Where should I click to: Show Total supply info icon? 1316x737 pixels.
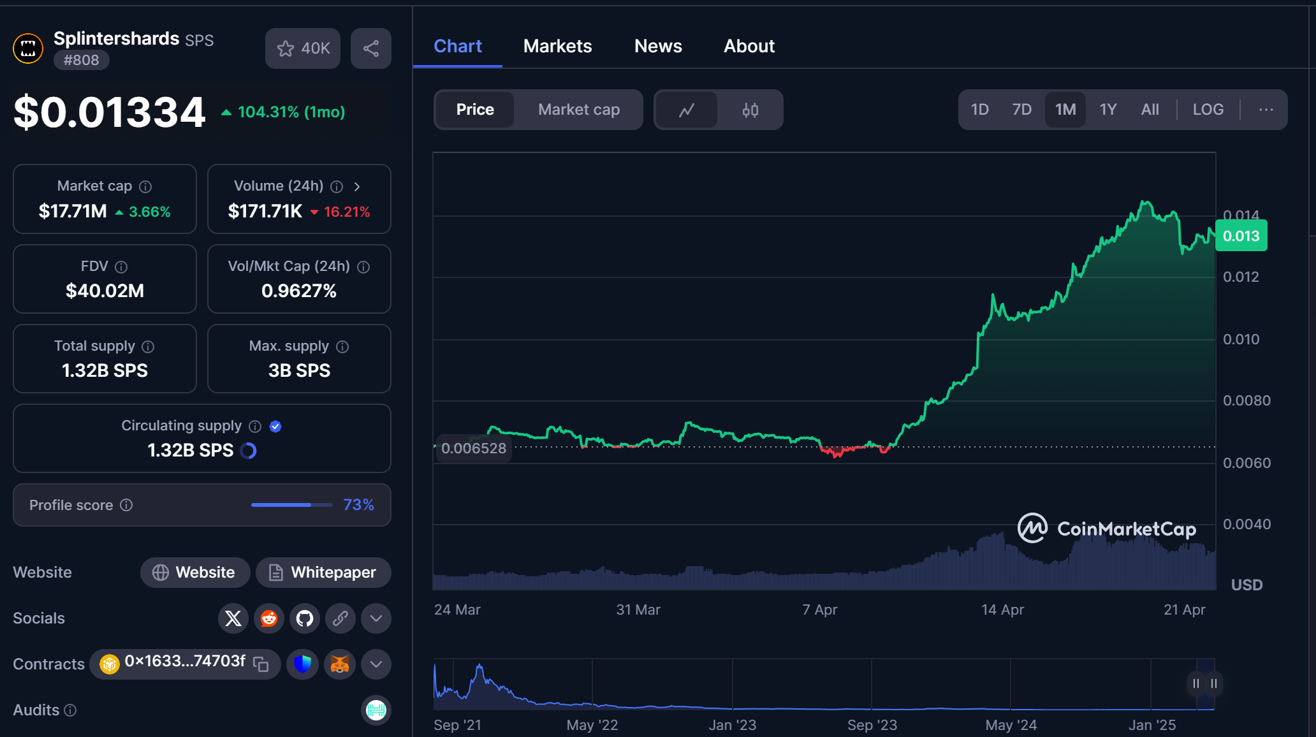[x=148, y=346]
